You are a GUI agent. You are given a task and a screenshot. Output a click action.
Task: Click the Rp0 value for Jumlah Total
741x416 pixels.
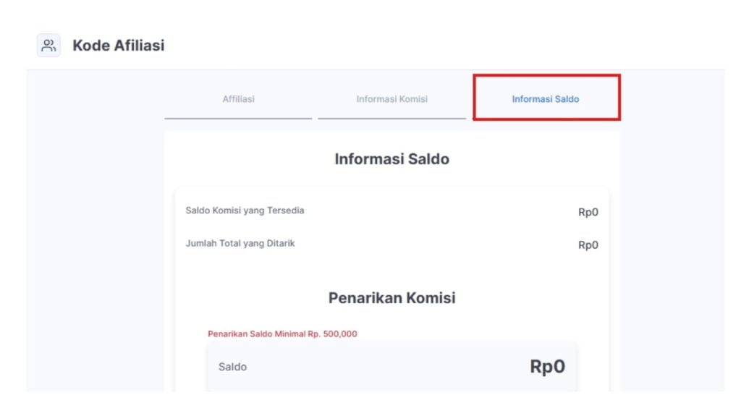(588, 245)
